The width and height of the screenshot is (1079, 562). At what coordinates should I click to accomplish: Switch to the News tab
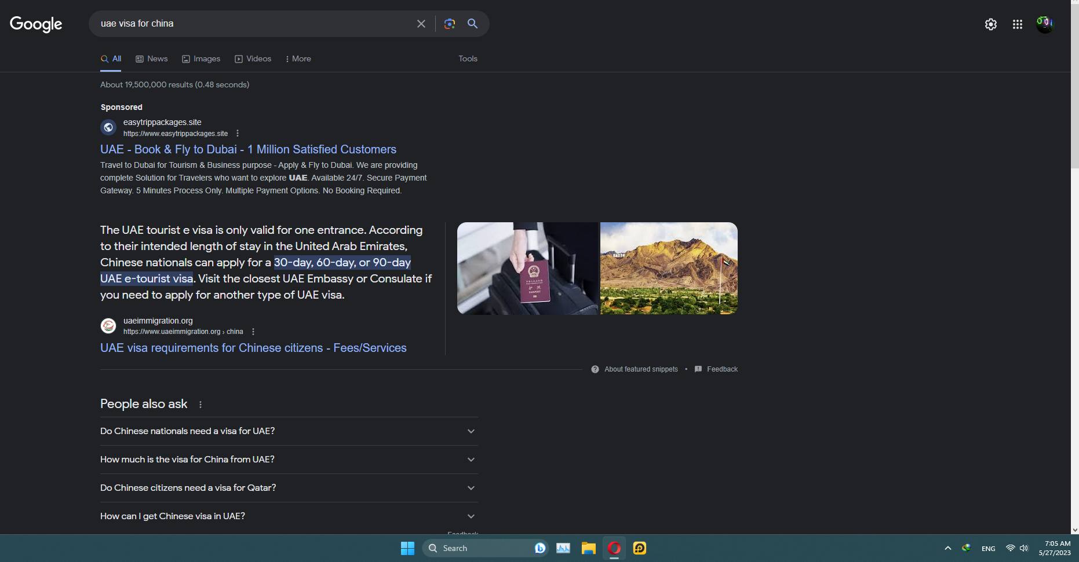click(x=152, y=59)
